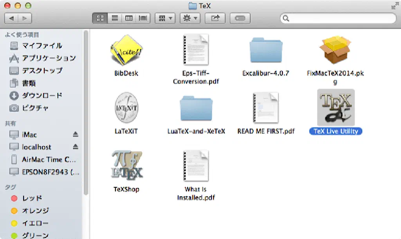Screen dimensions: 401x239
Task: Select the LuaTeX-and-XeTeX folder
Action: click(196, 108)
